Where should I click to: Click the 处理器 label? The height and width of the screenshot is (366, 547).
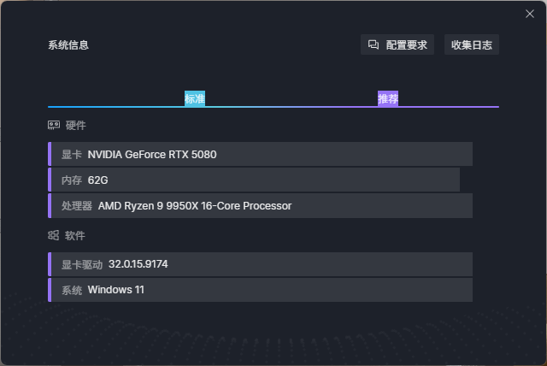tap(77, 206)
